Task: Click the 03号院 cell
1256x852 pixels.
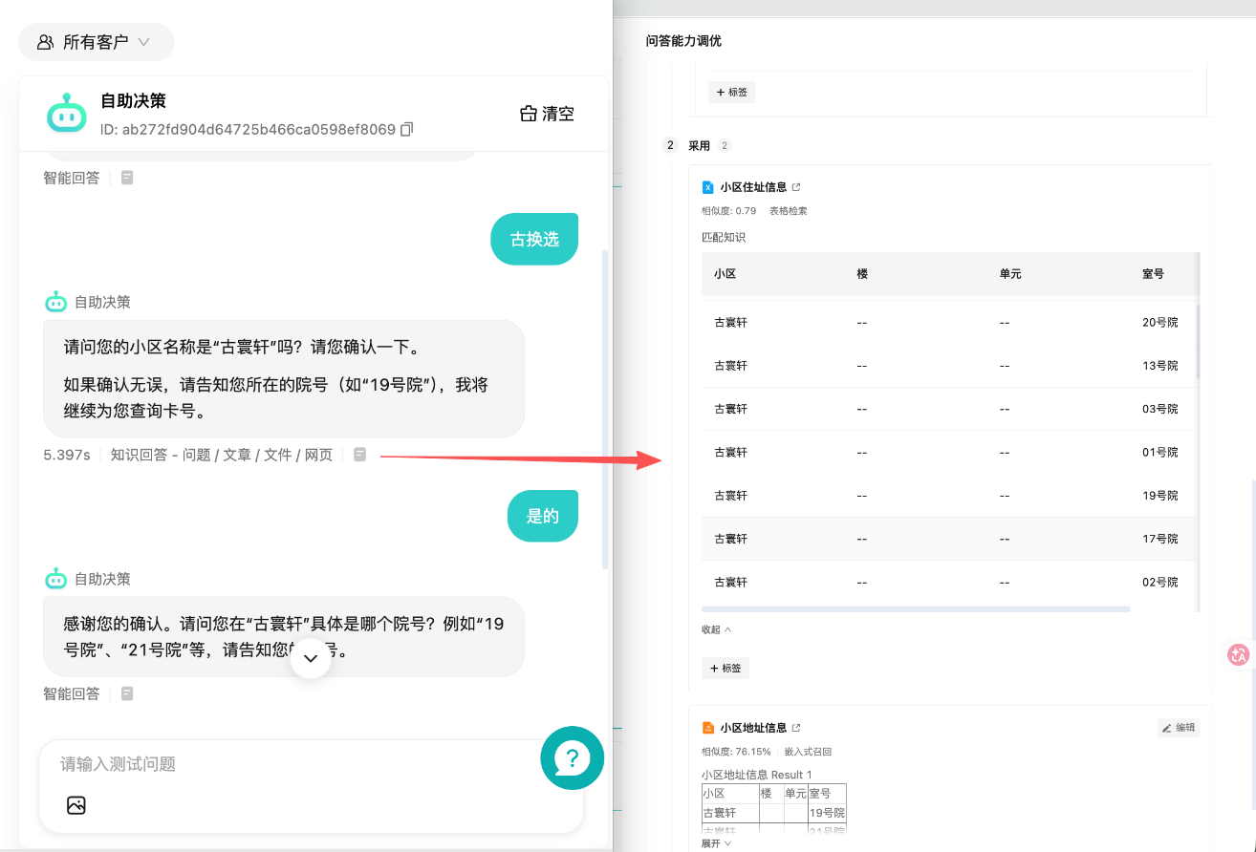Action: 1160,409
